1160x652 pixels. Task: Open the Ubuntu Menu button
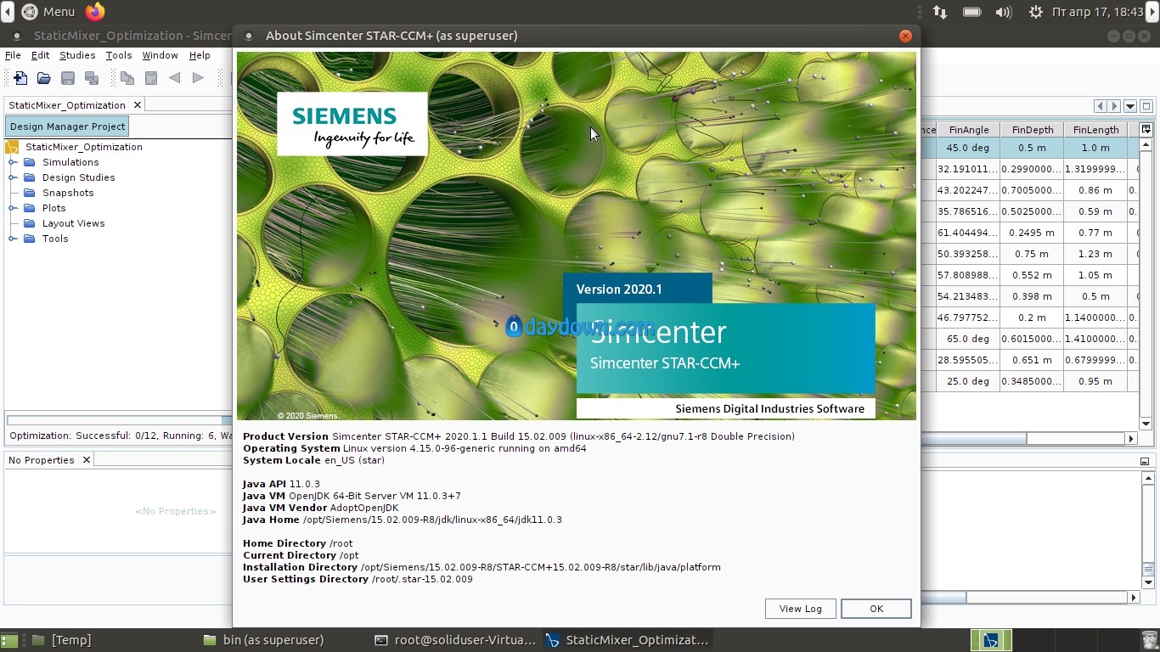click(48, 12)
